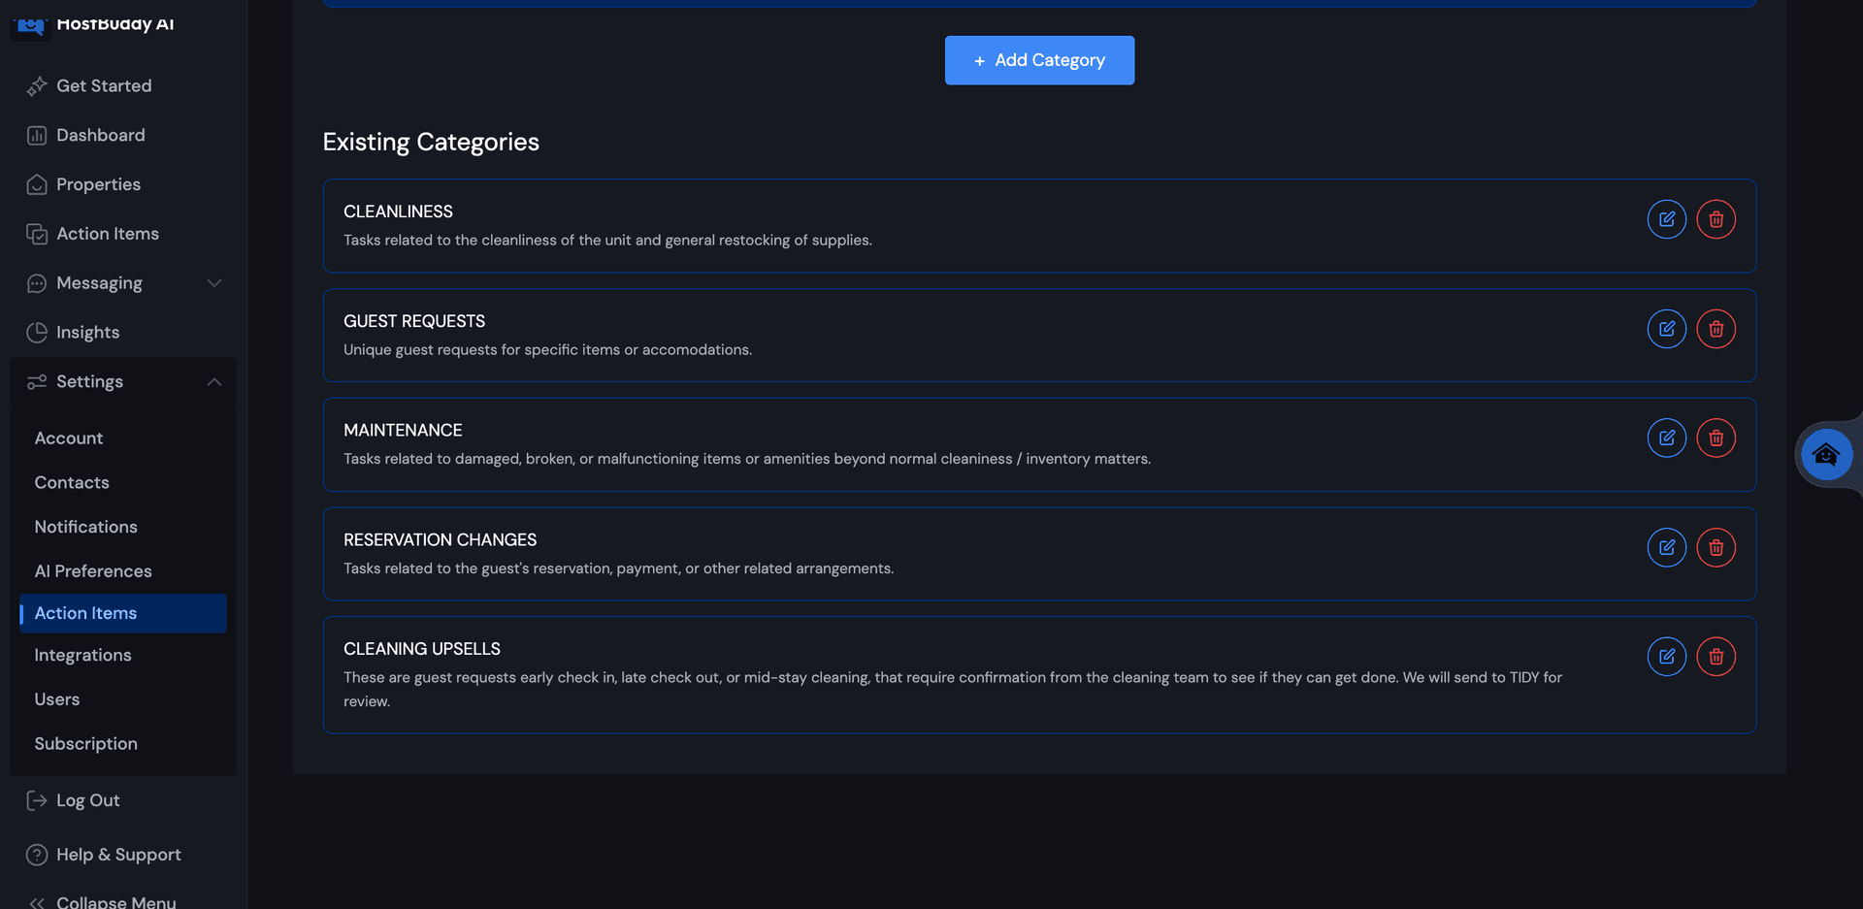Click the edit icon for RESERVATION CHANGES

[x=1667, y=547]
